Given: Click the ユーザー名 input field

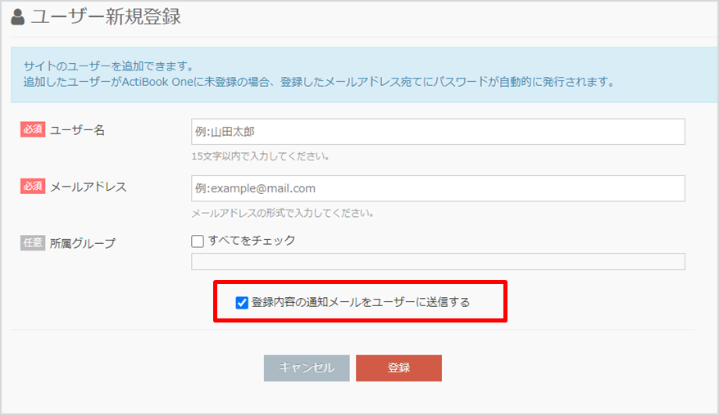Looking at the screenshot, I should 438,132.
